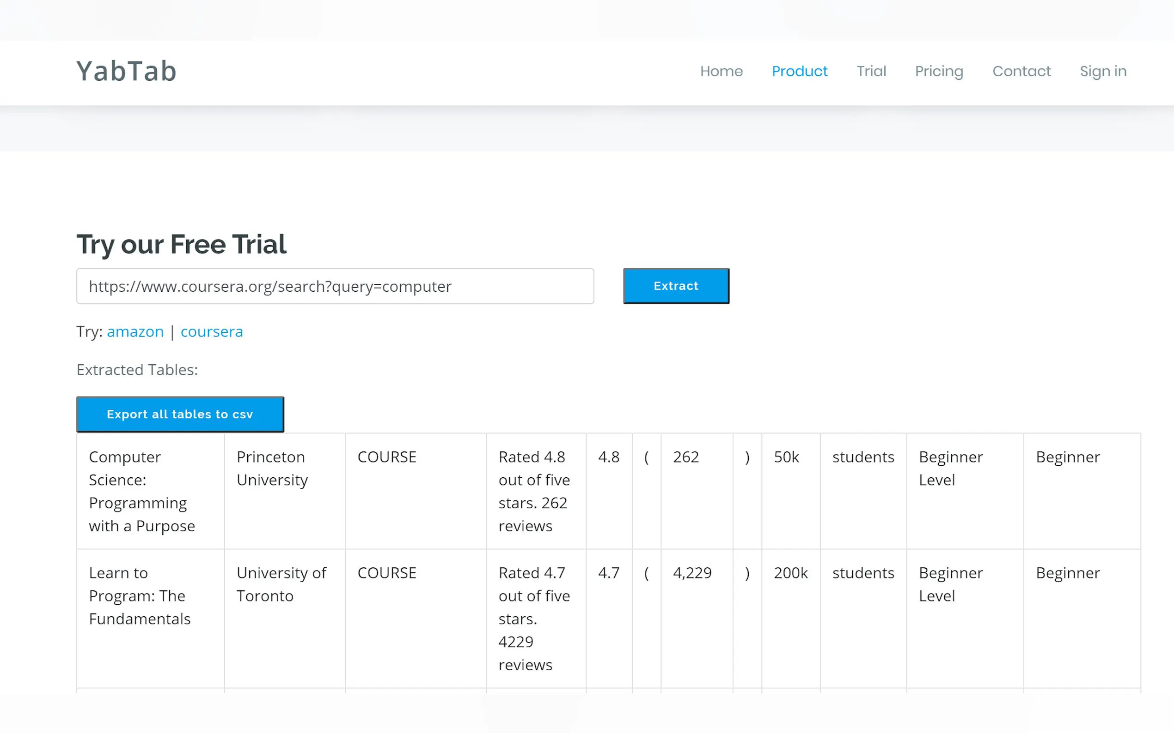Click the YabTab logo

coord(126,71)
